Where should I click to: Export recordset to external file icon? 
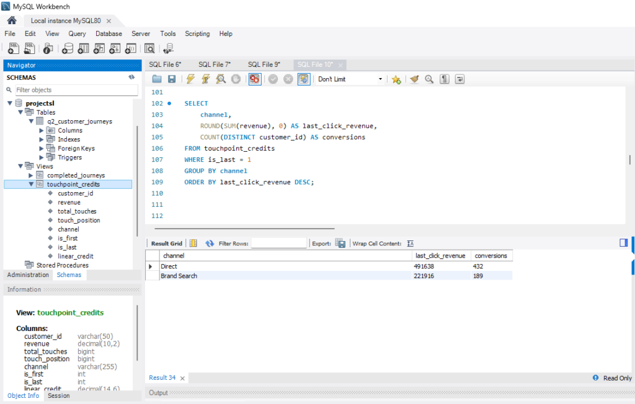click(340, 244)
